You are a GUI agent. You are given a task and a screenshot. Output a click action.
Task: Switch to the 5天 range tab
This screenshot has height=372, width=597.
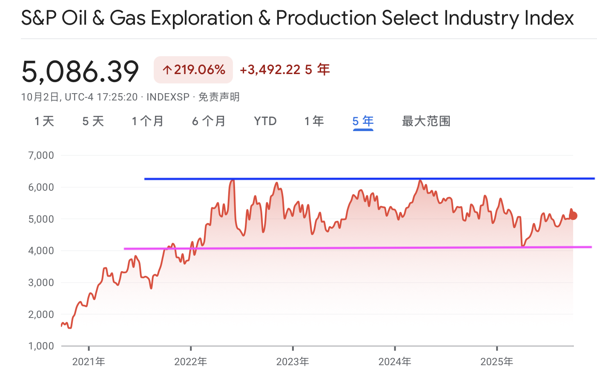tap(93, 121)
